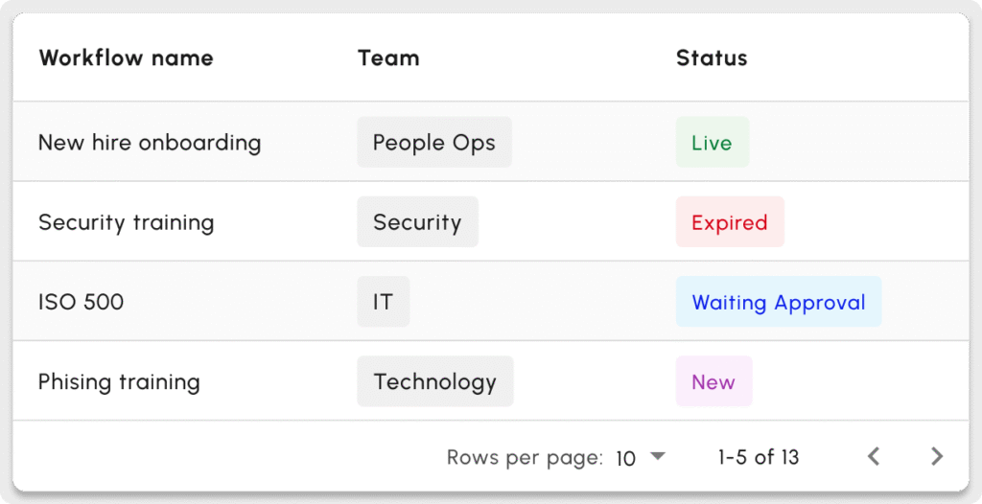Click the red Expired status badge
The height and width of the screenshot is (504, 982).
point(730,222)
